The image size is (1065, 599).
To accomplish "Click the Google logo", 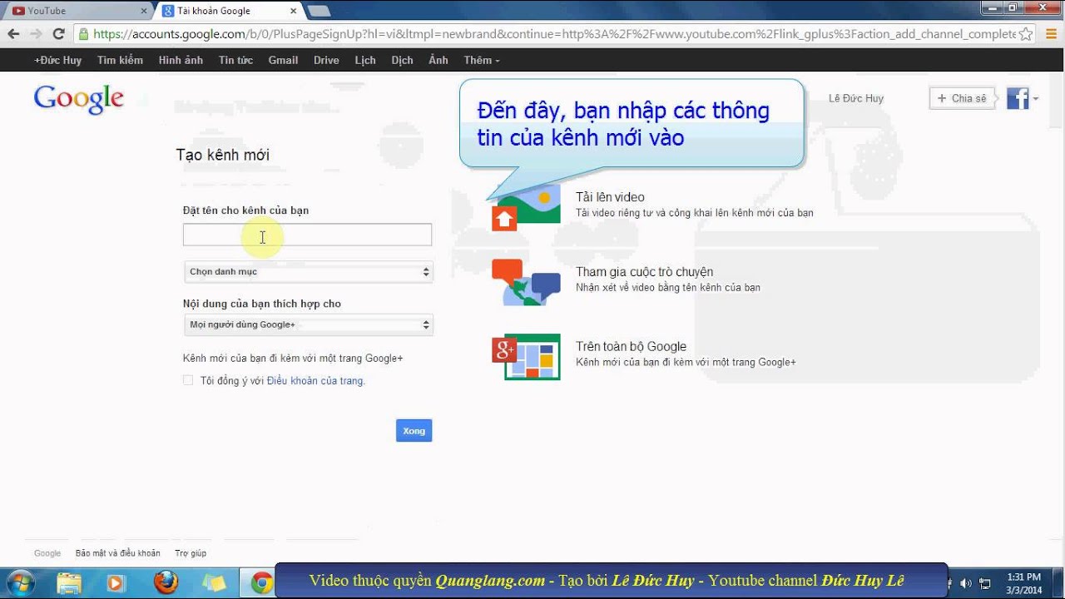I will [79, 99].
